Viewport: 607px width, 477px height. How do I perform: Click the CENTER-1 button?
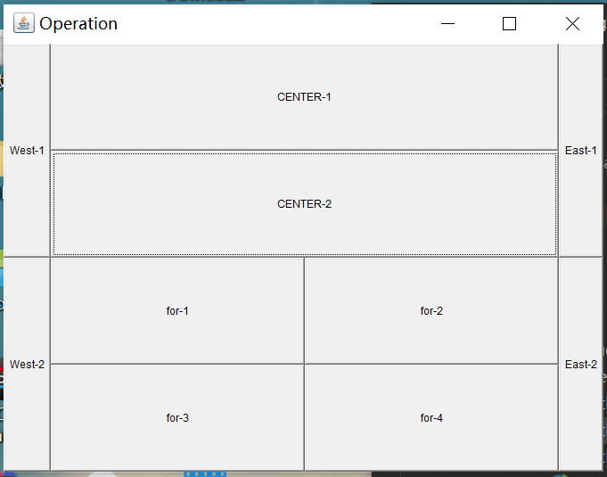(304, 97)
